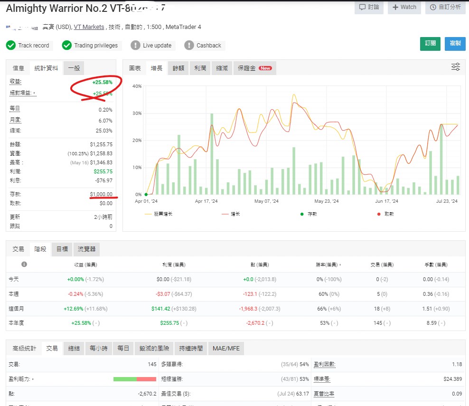This screenshot has width=469, height=406.
Task: Click the 收益 gain label
Action: (15, 81)
